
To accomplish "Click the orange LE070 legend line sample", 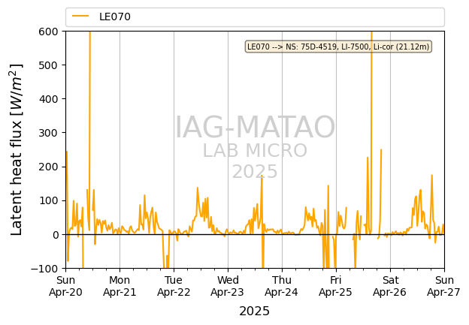I will 80,16.
